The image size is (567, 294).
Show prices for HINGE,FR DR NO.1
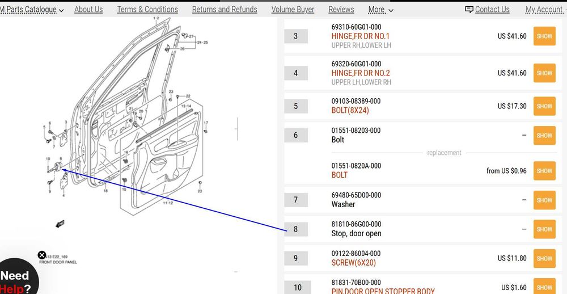point(544,36)
